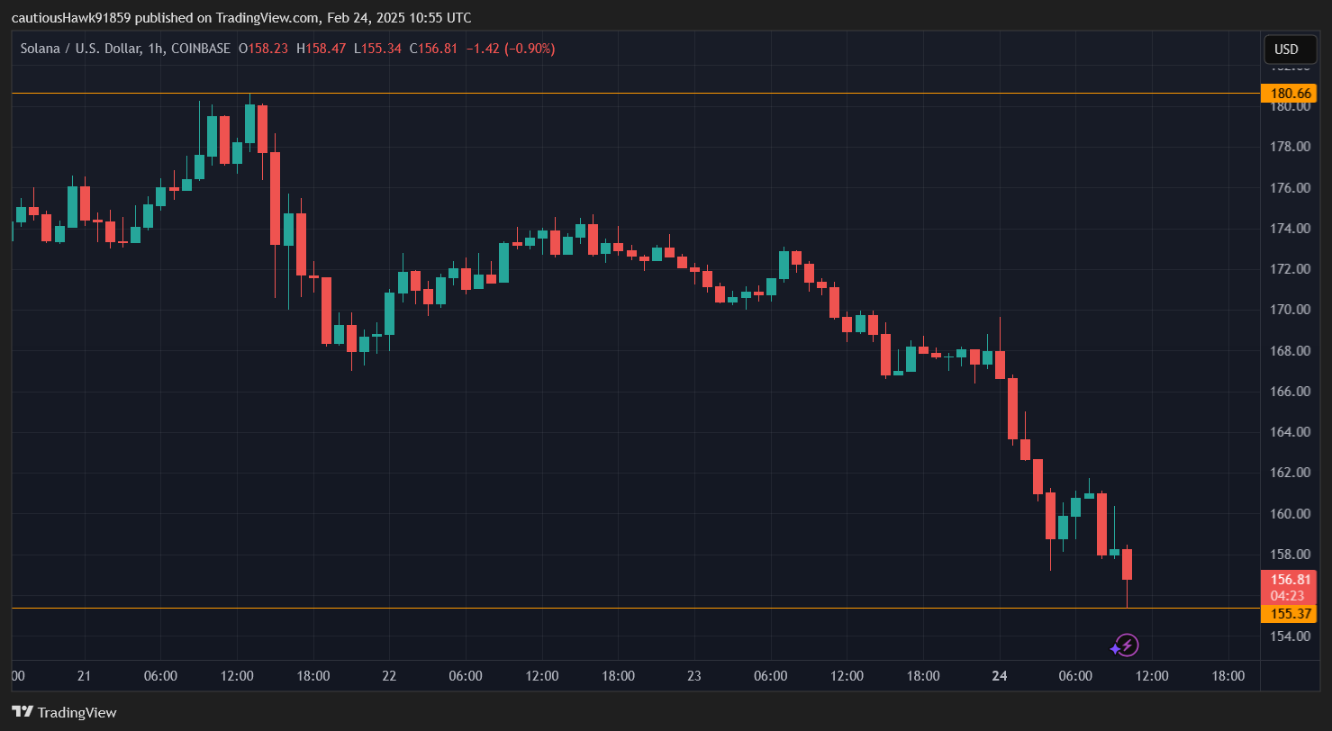The image size is (1332, 731).
Task: Click the cautiousHawk91859 published header text
Action: click(240, 18)
